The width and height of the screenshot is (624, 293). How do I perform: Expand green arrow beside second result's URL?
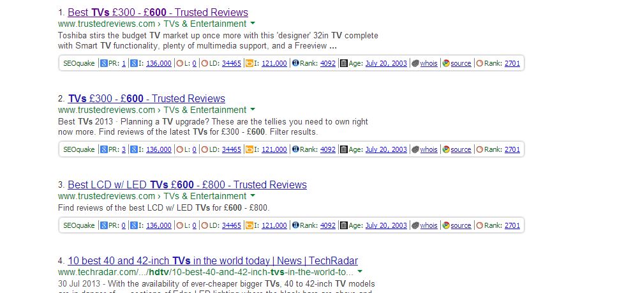(x=253, y=110)
